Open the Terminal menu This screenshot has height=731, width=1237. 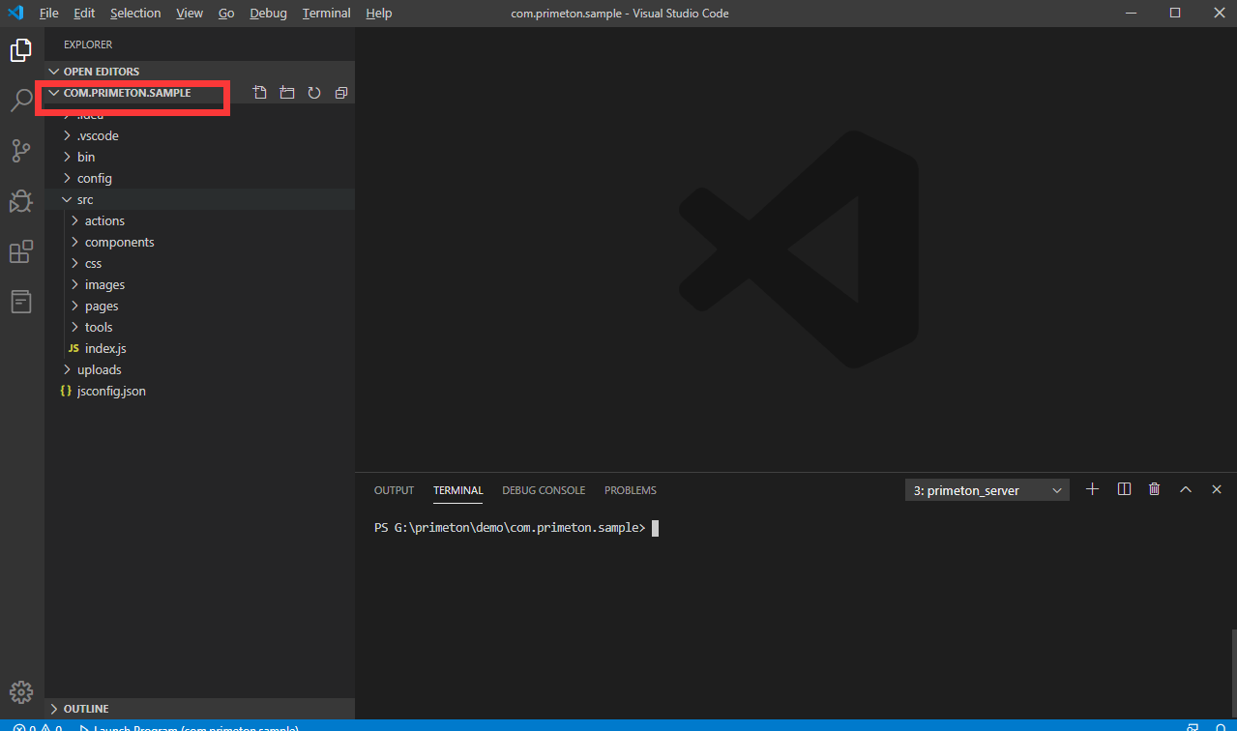326,14
